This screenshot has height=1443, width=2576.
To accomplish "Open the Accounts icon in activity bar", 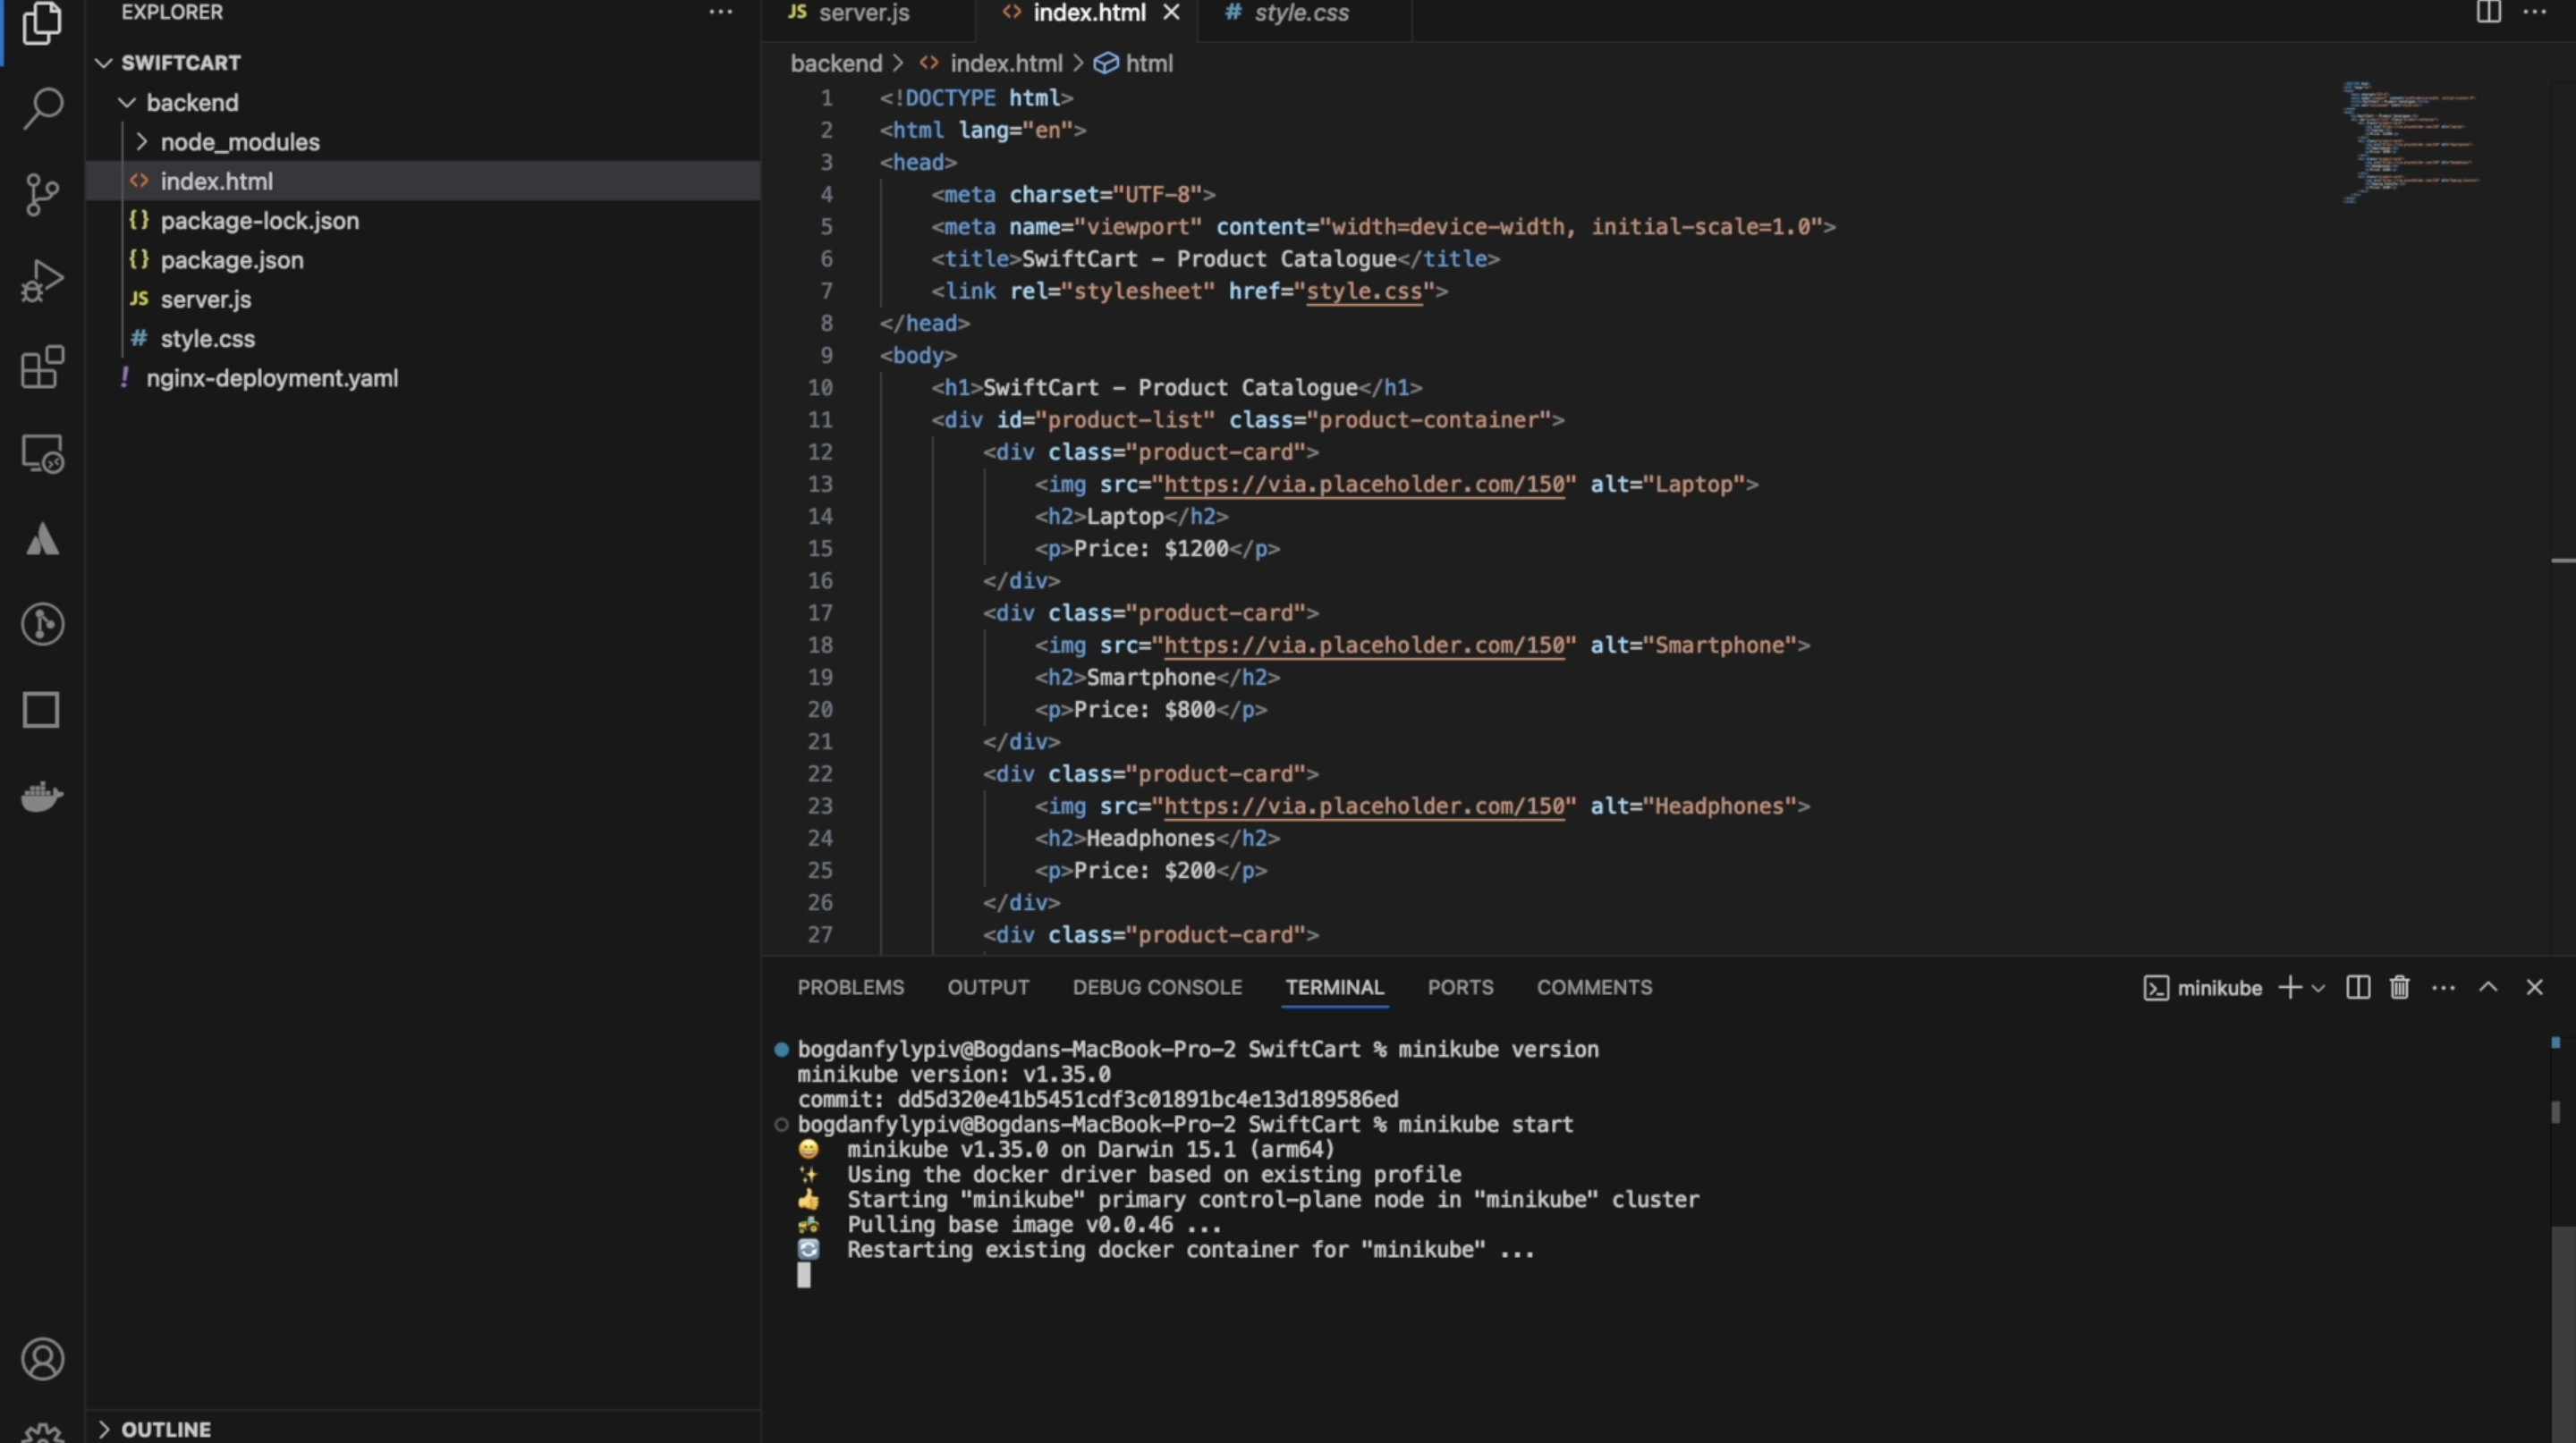I will 42,1359.
